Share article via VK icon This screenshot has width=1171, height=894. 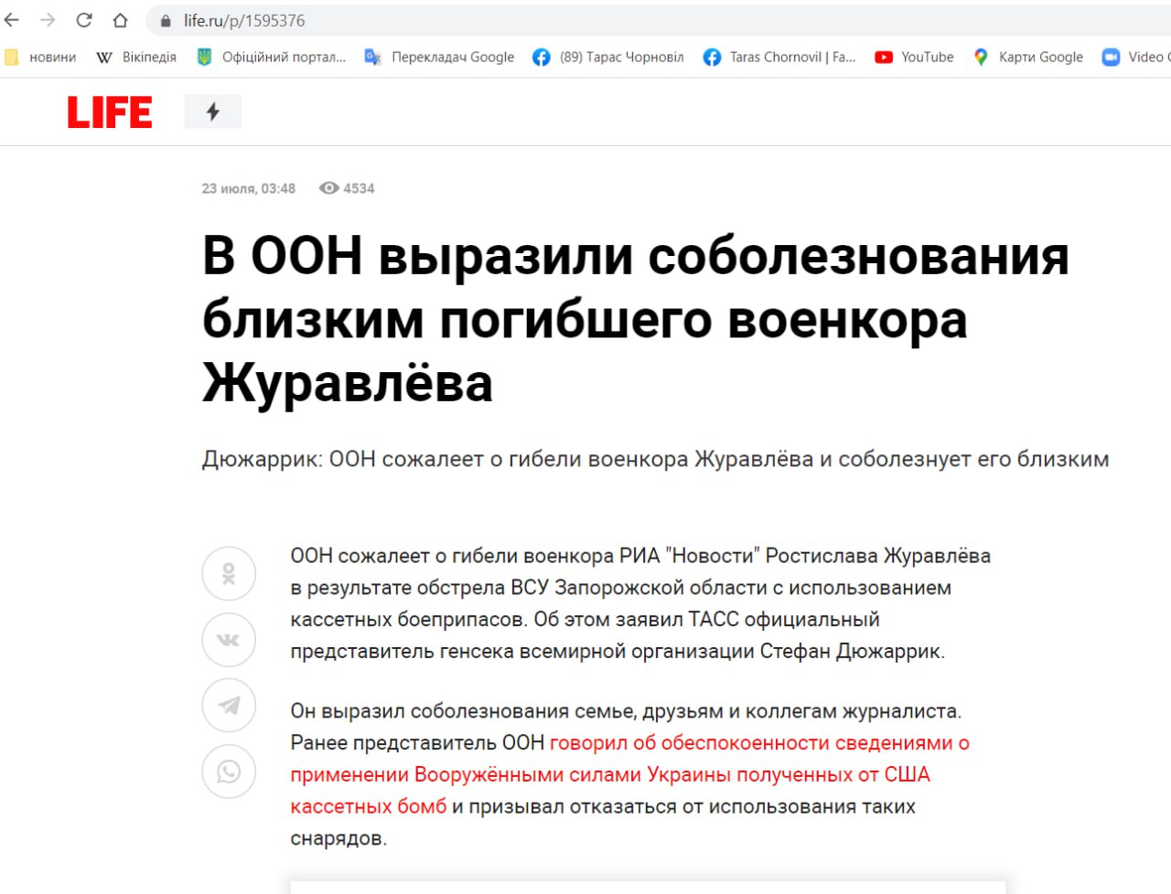point(229,639)
